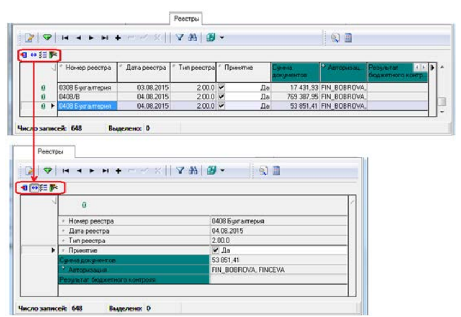Go to the first record in the upper toolbar
This screenshot has width=461, height=317.
pyautogui.click(x=65, y=38)
